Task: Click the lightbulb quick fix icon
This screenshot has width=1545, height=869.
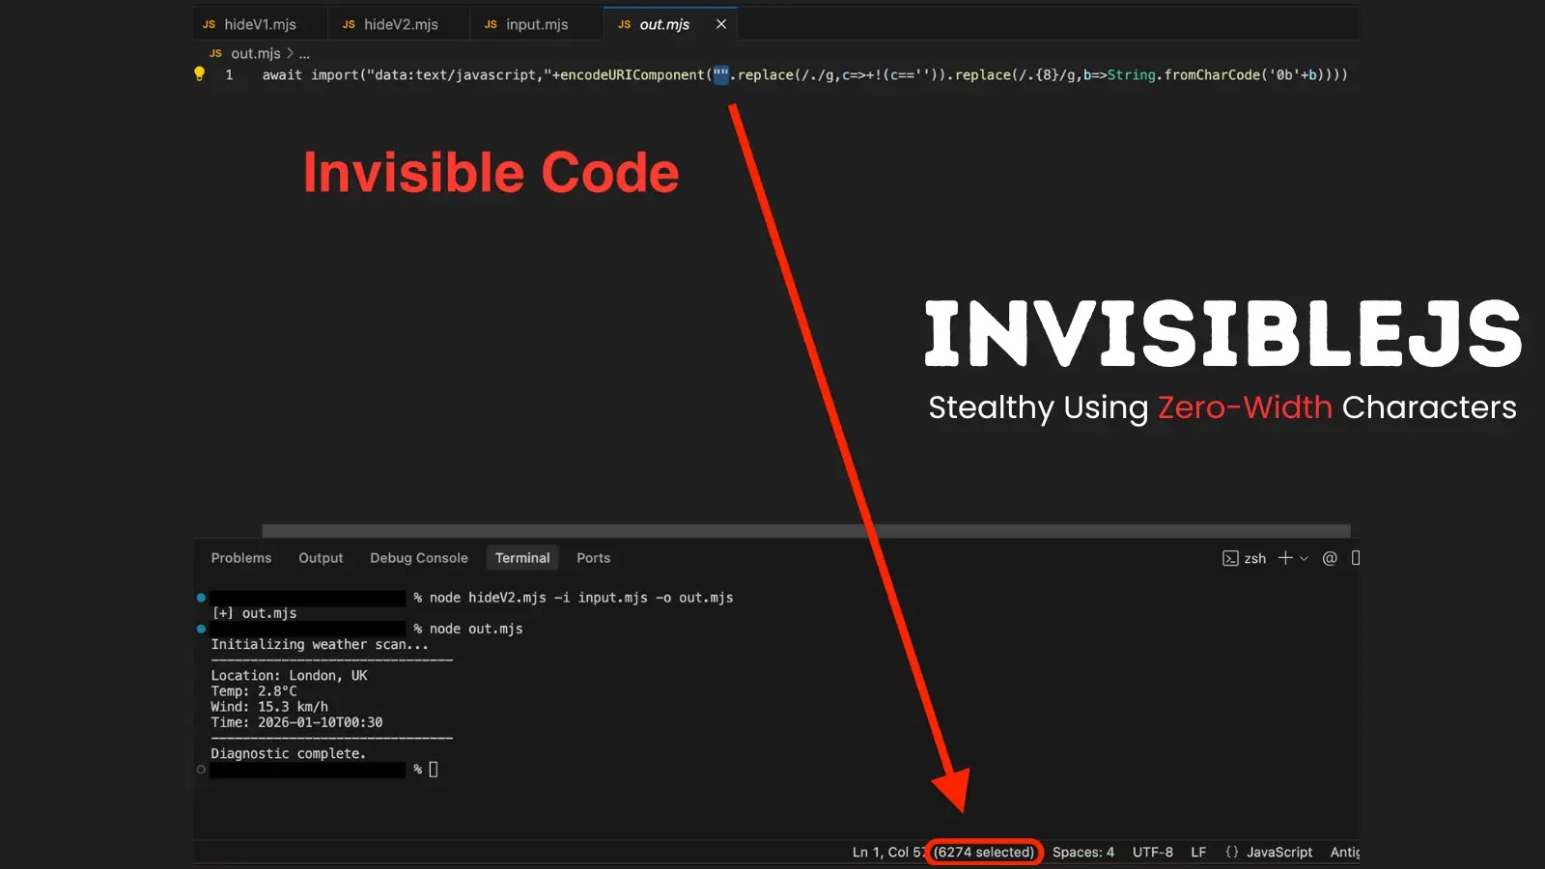Action: pyautogui.click(x=199, y=73)
